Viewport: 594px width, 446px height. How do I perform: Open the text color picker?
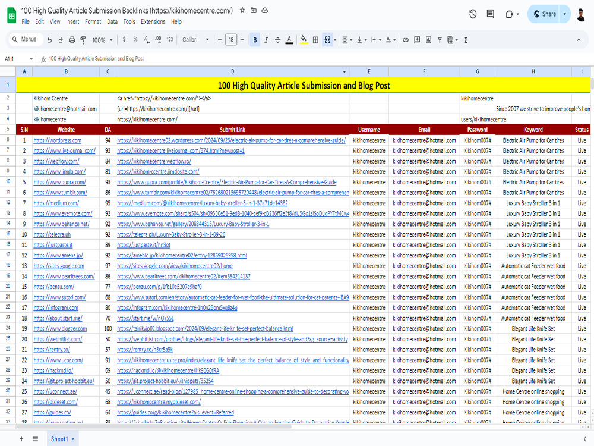pos(289,40)
